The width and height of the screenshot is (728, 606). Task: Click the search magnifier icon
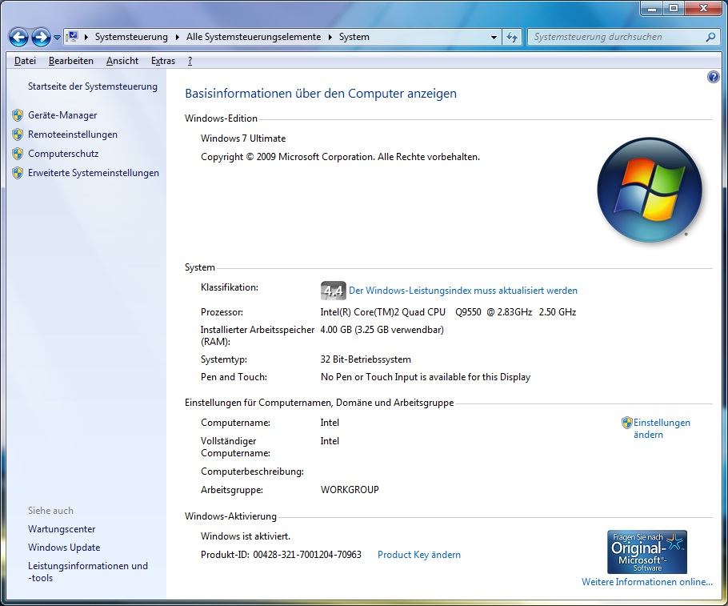click(x=710, y=37)
